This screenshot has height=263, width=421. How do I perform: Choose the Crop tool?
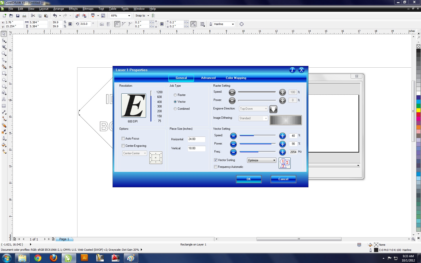point(4,47)
